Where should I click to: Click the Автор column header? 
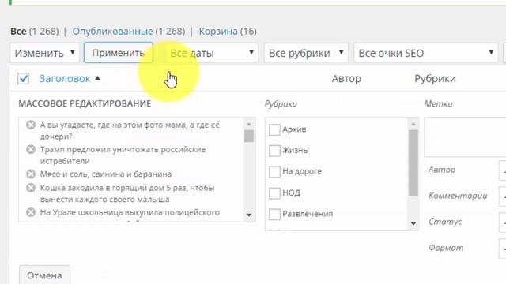pos(346,79)
